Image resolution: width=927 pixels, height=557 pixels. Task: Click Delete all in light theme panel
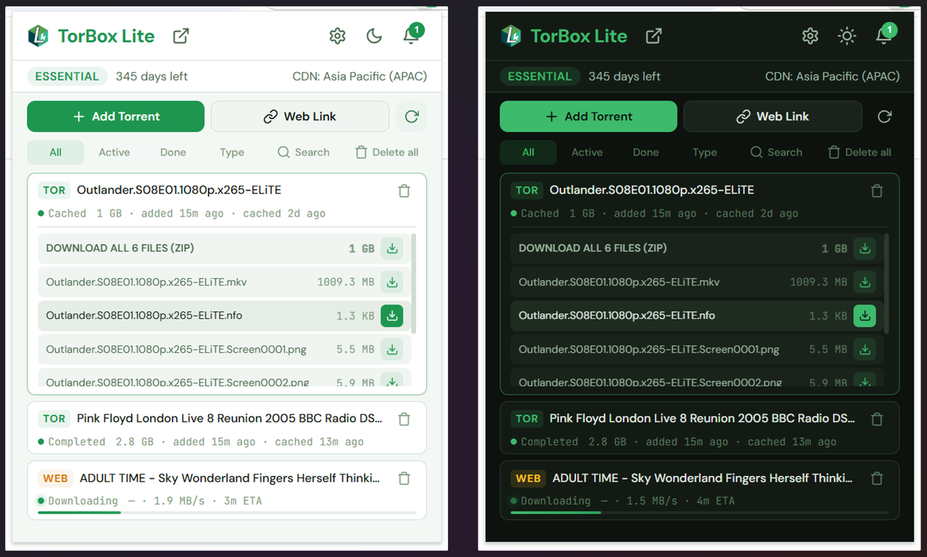[x=387, y=152]
